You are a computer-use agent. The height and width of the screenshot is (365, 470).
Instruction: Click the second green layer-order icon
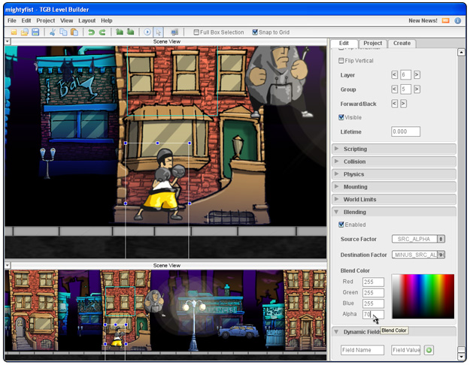[130, 32]
